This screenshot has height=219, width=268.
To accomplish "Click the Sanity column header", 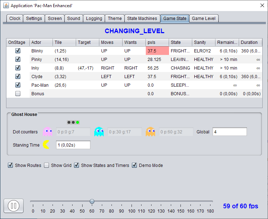I will coord(204,42).
